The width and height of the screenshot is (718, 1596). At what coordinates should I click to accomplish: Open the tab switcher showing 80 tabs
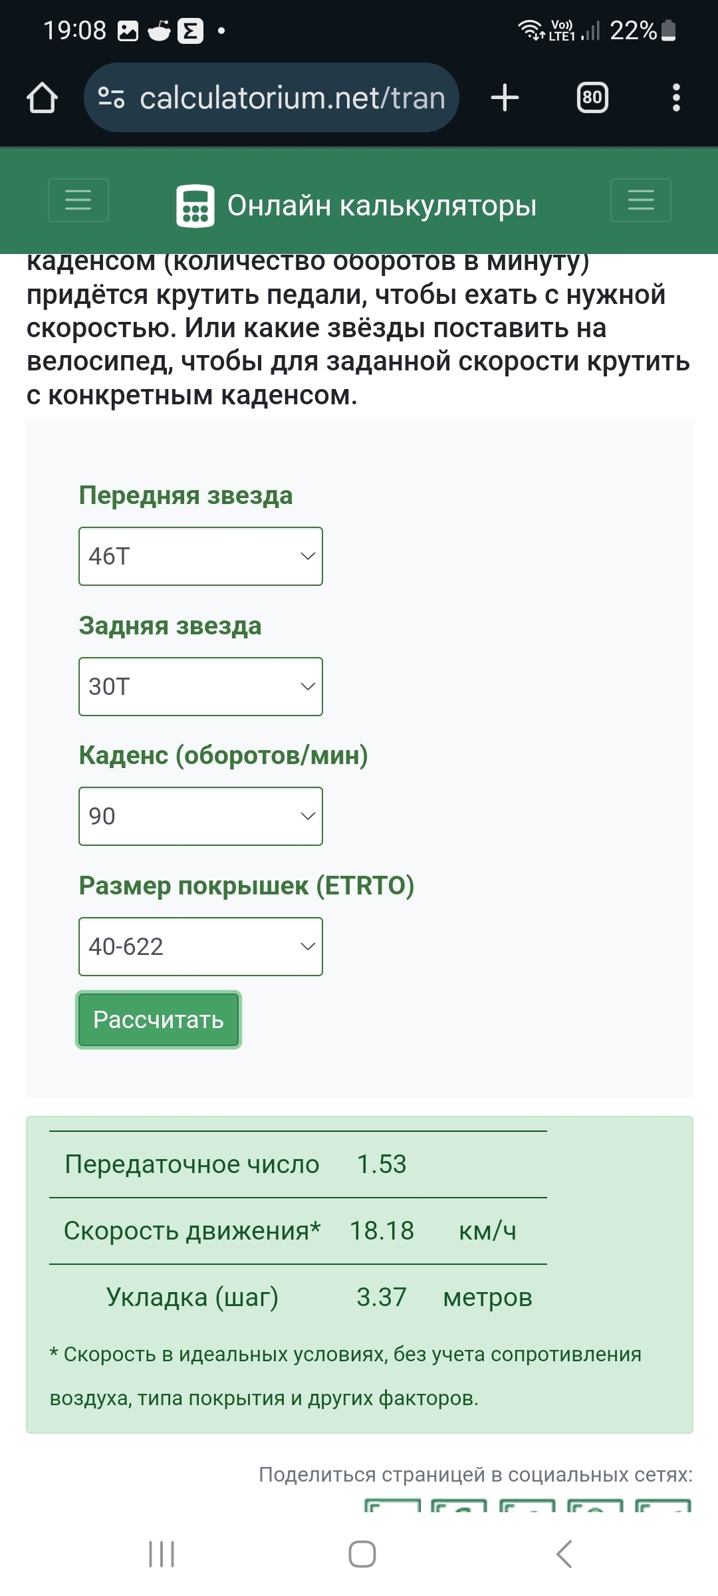(592, 98)
